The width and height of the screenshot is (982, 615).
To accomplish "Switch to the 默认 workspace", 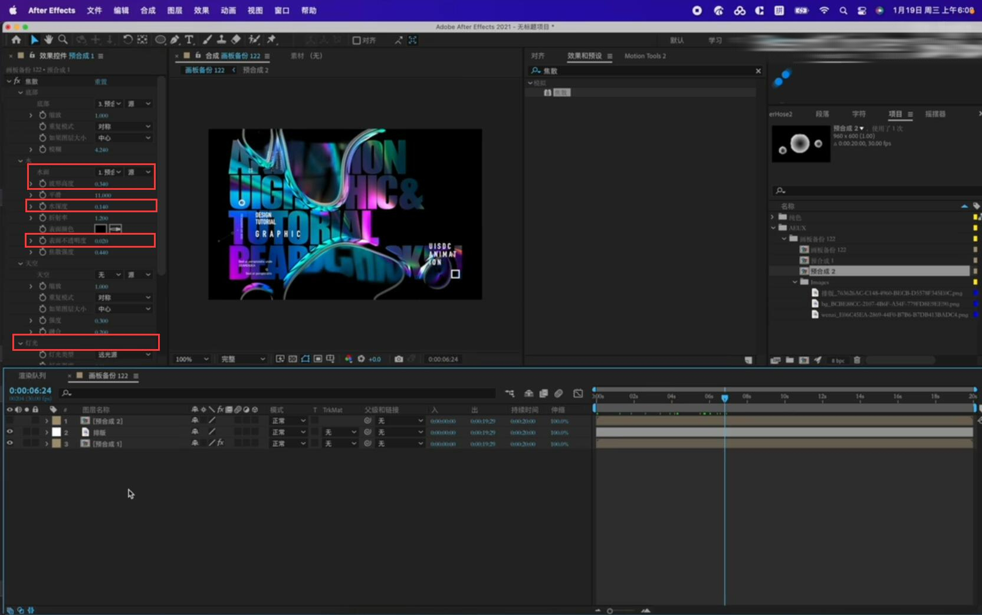I will coord(676,40).
